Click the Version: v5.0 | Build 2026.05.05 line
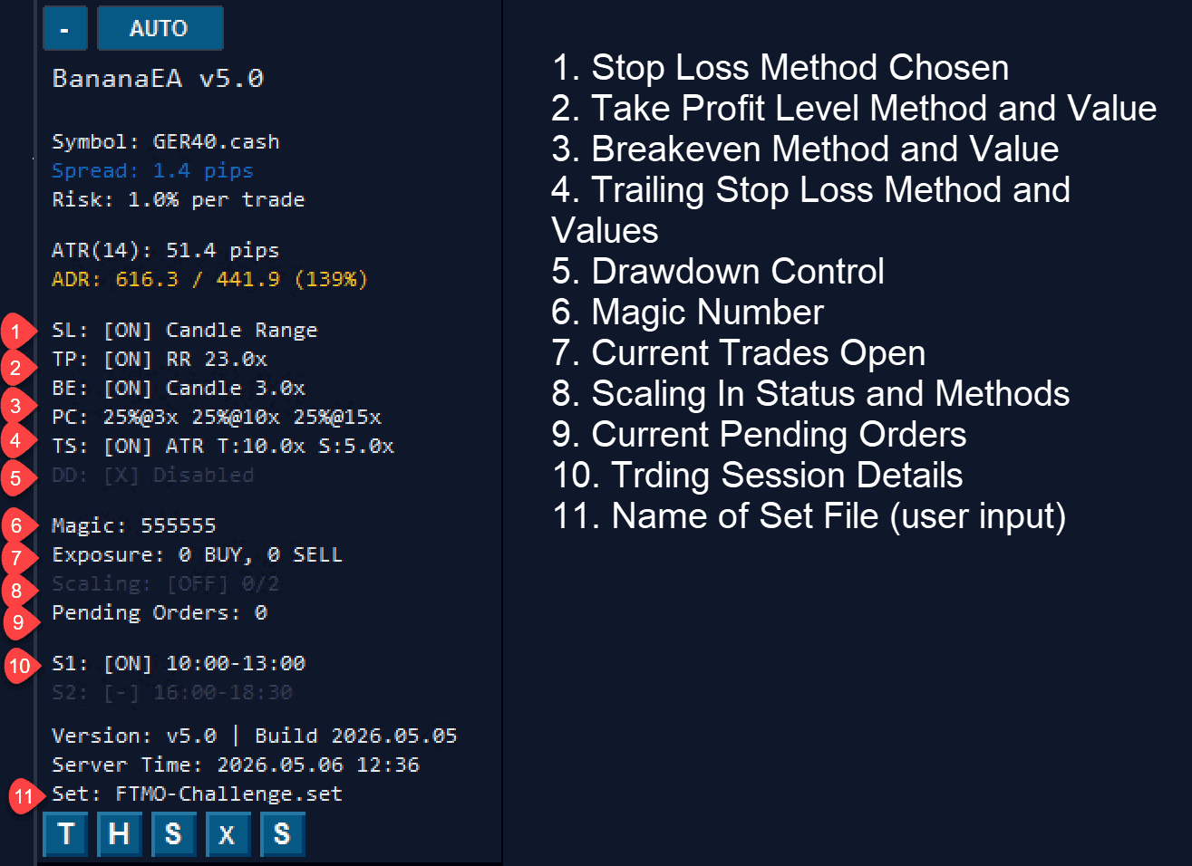1192x866 pixels. [x=255, y=736]
